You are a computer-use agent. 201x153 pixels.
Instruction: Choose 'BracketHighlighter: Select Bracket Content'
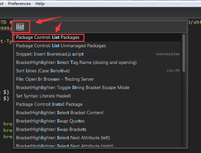tap(98, 113)
